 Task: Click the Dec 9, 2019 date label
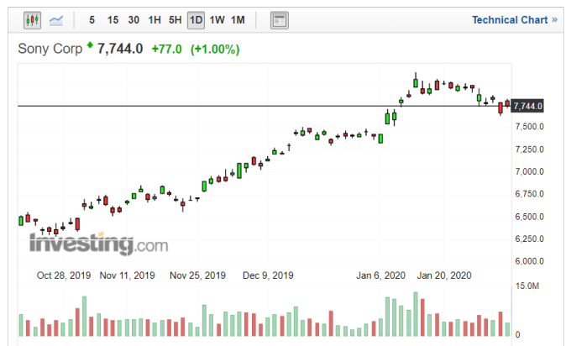pos(268,275)
